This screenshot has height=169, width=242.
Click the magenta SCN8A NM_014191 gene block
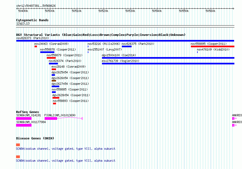pos(24,118)
